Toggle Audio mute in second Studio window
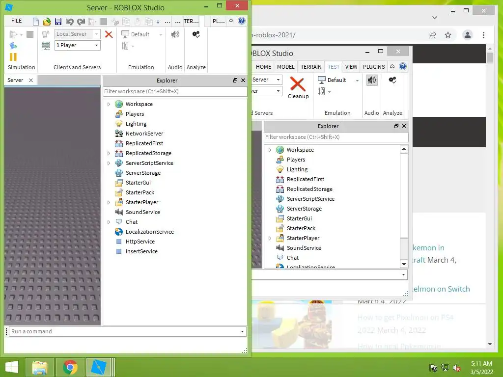Image resolution: width=503 pixels, height=377 pixels. pyautogui.click(x=372, y=80)
